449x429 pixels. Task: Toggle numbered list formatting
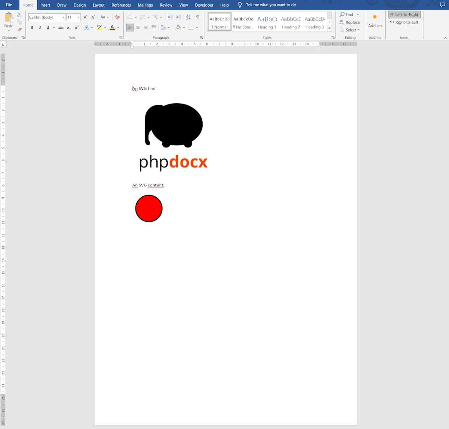[x=143, y=17]
